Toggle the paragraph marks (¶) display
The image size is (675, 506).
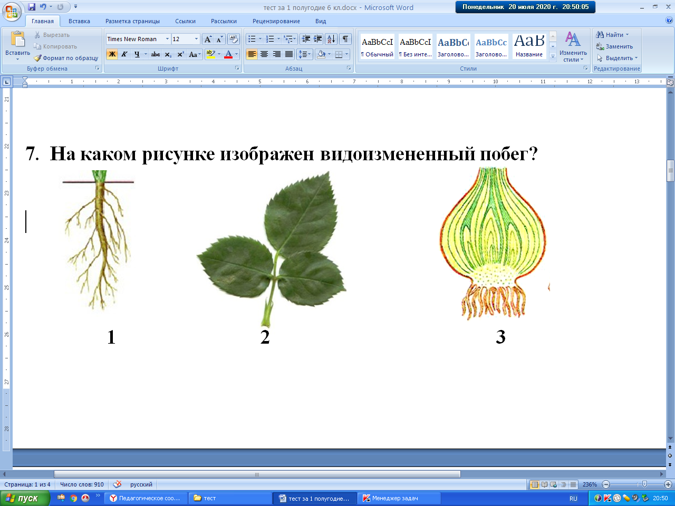click(345, 39)
